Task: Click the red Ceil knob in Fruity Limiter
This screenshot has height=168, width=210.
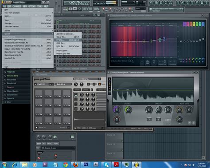Action: point(117,119)
